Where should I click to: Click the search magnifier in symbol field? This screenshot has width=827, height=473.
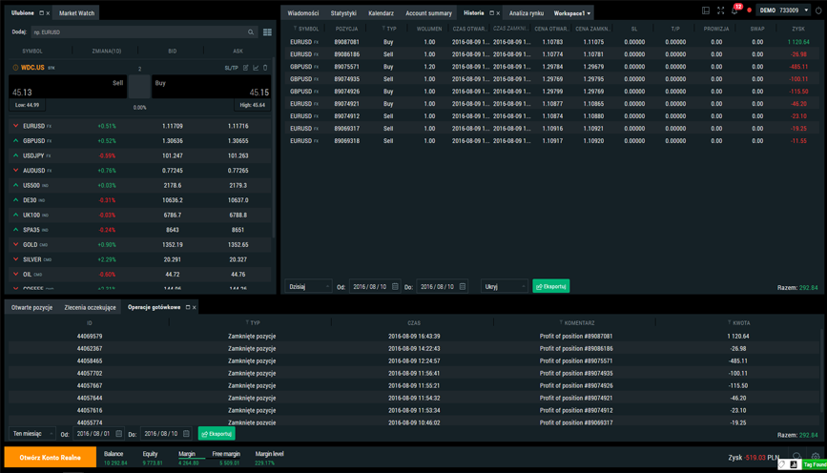tap(251, 32)
